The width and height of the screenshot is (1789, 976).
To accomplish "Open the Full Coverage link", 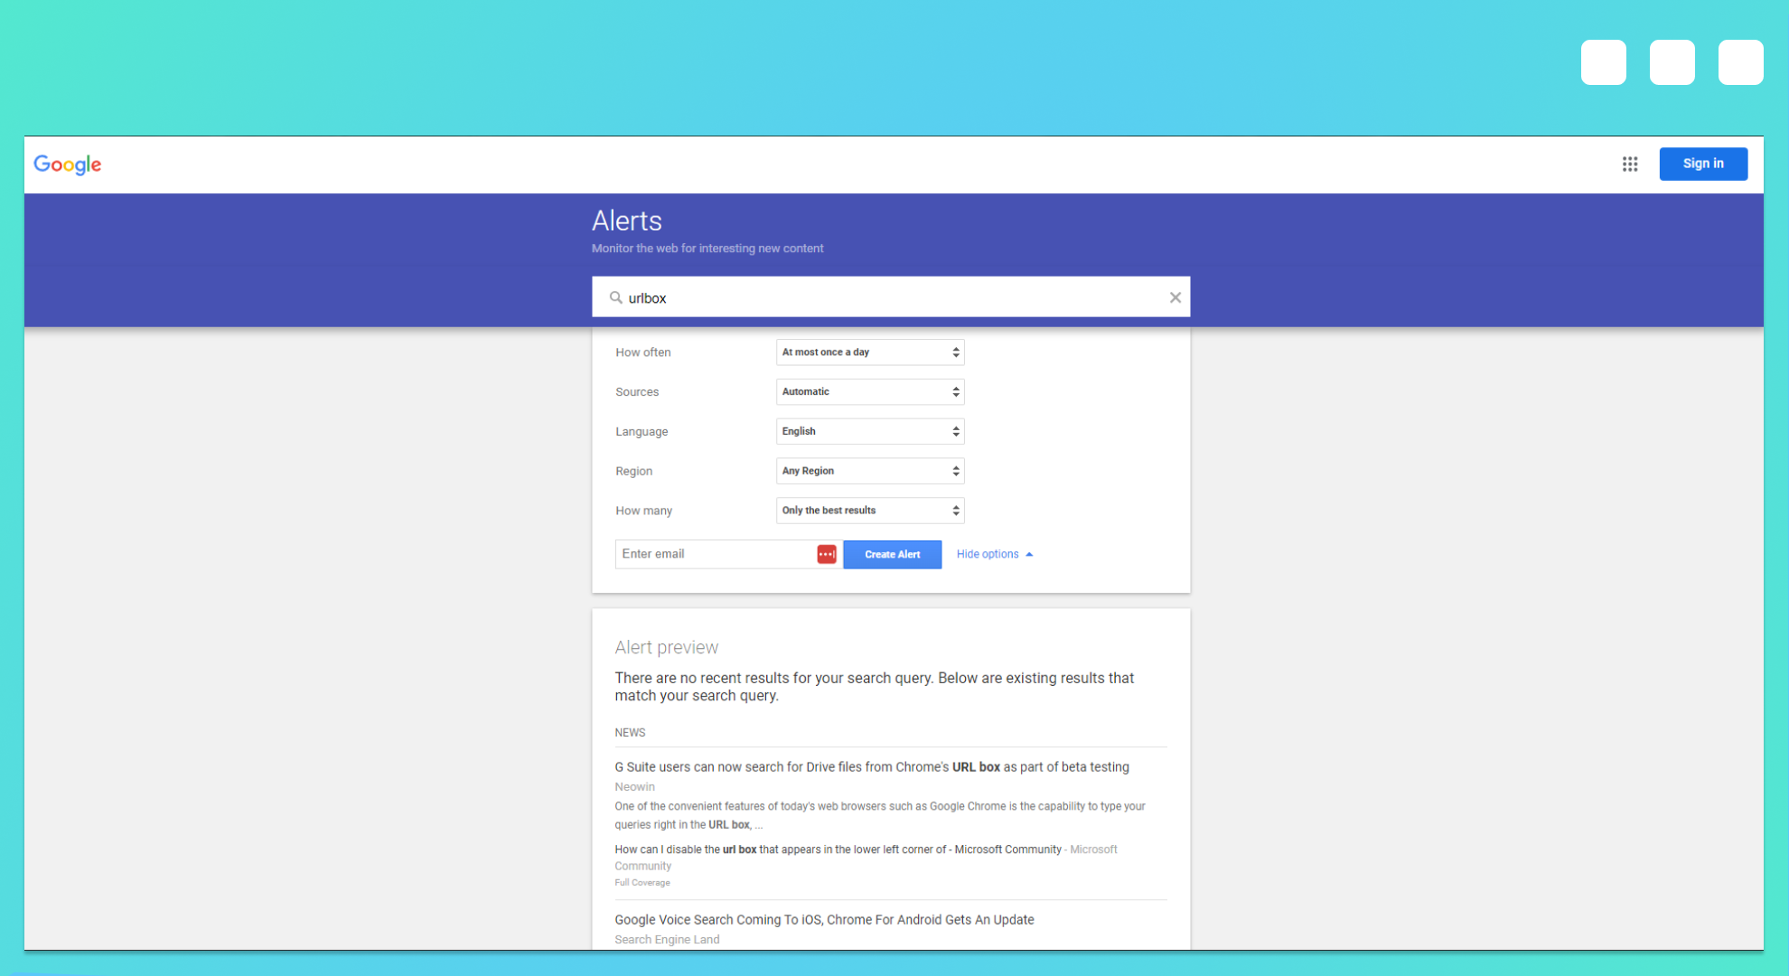I will click(x=642, y=883).
